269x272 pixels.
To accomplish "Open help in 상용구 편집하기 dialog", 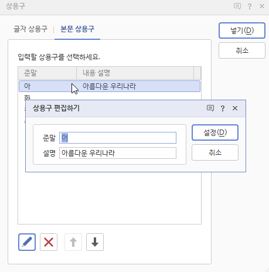I will pos(223,108).
